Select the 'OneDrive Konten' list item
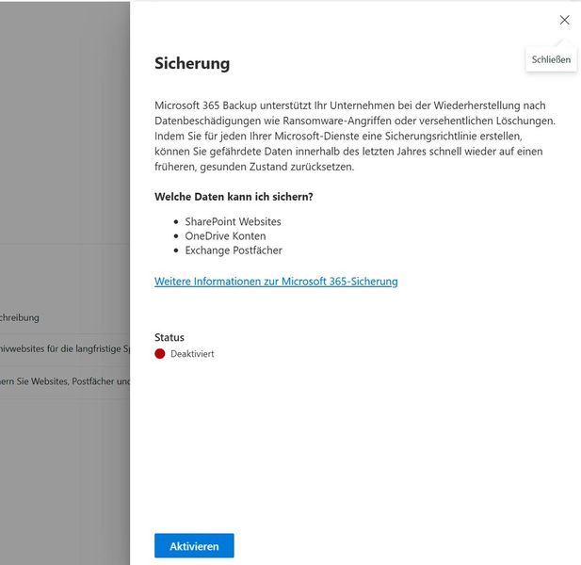The width and height of the screenshot is (581, 565). pos(225,236)
